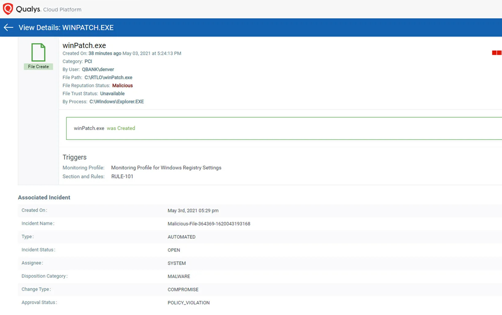Click the Qualys shield logo

tap(8, 9)
